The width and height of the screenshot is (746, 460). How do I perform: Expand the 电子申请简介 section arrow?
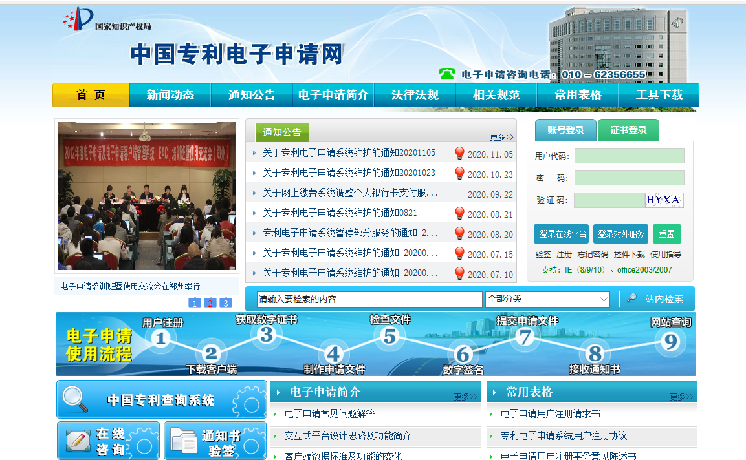[x=278, y=393]
